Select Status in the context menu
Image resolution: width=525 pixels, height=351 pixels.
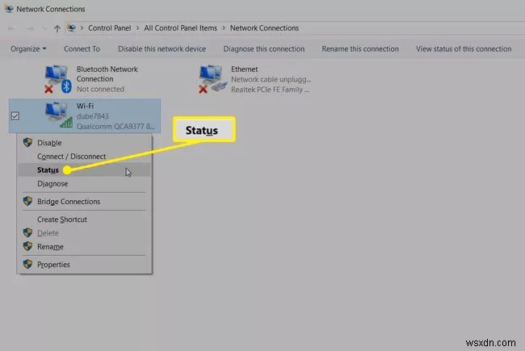[x=85, y=170]
